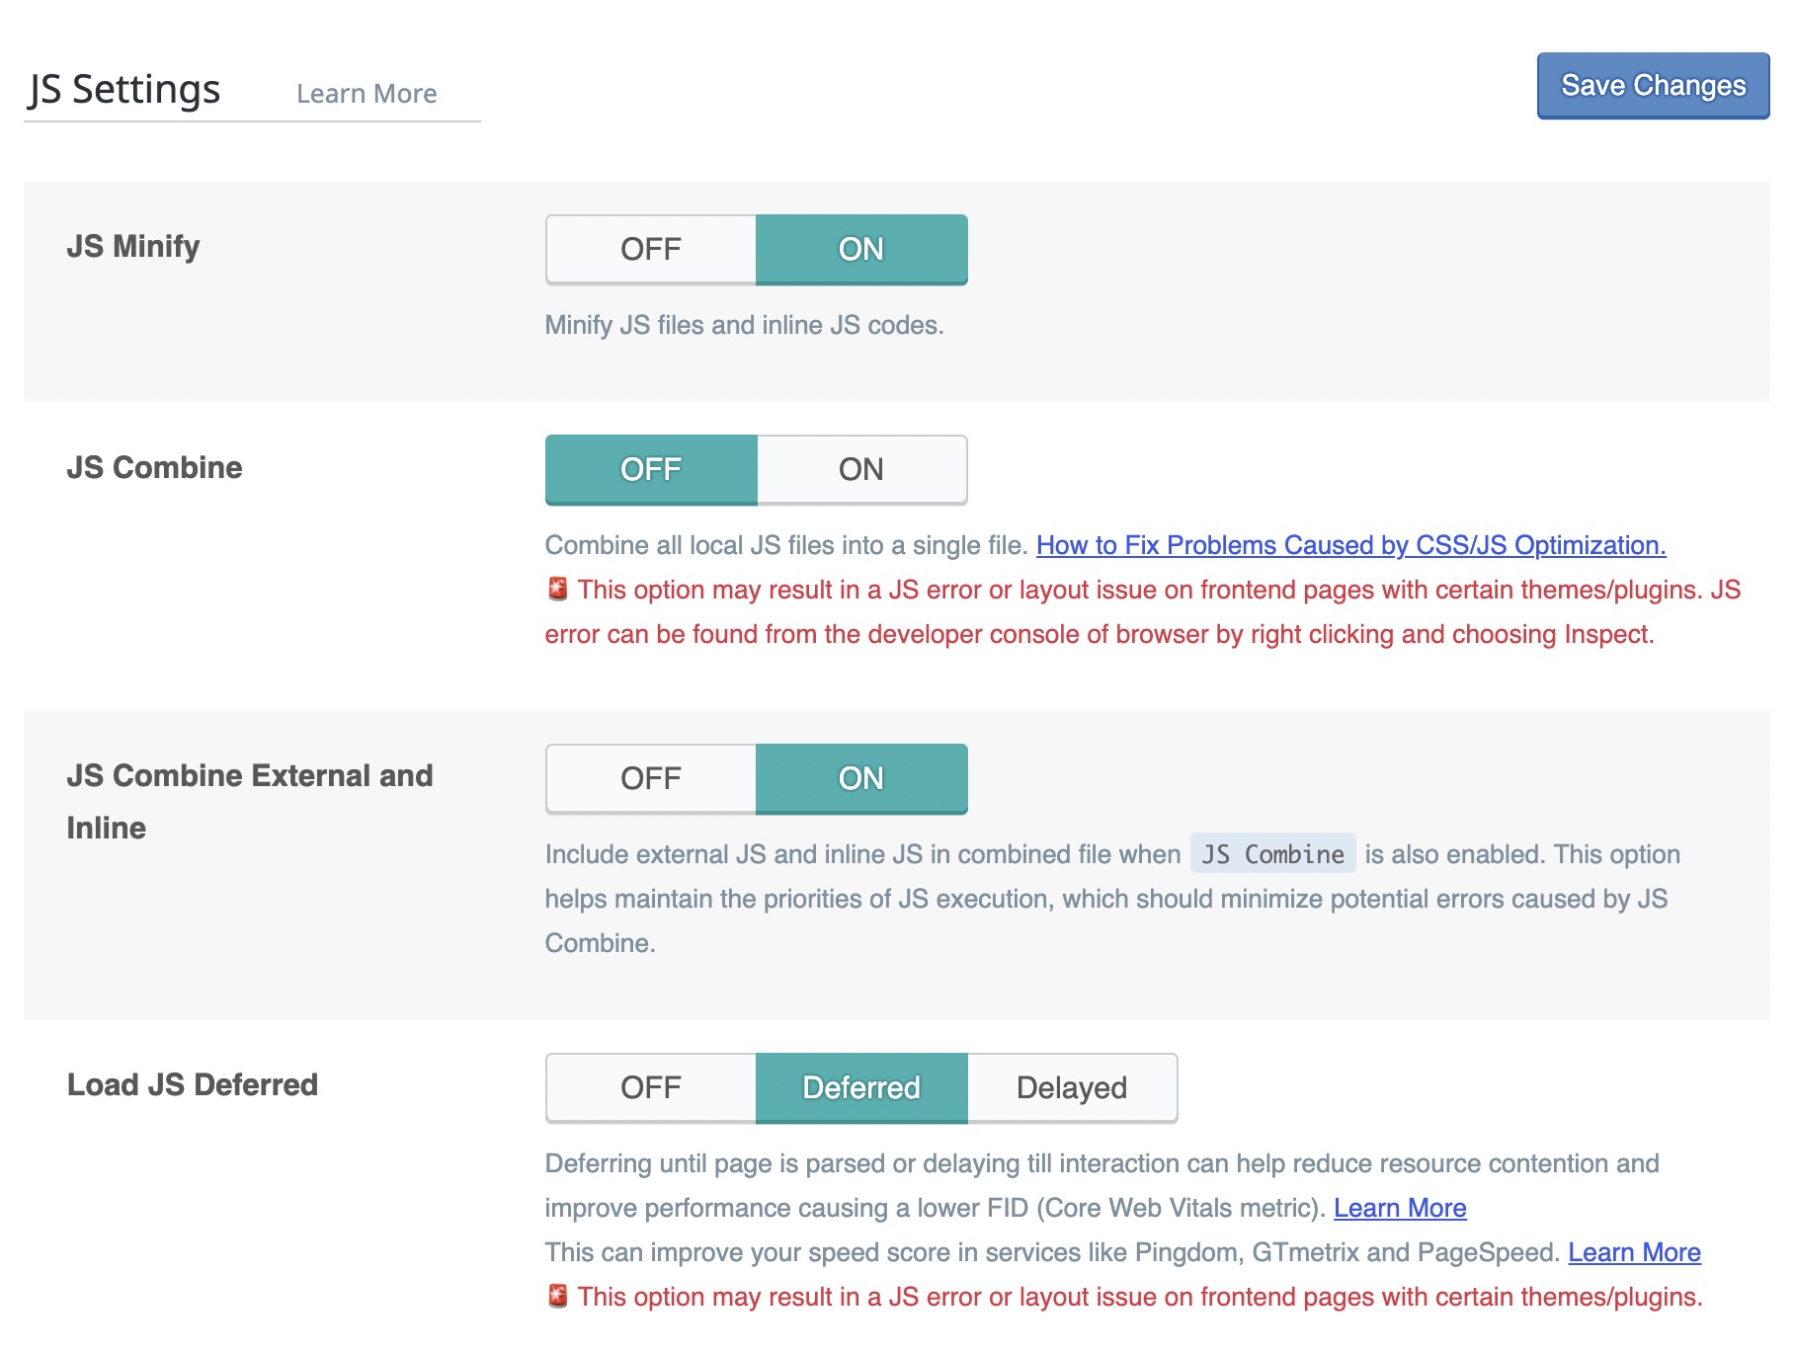This screenshot has width=1794, height=1353.
Task: Switch JS Combine External and Inline ON
Action: click(861, 778)
